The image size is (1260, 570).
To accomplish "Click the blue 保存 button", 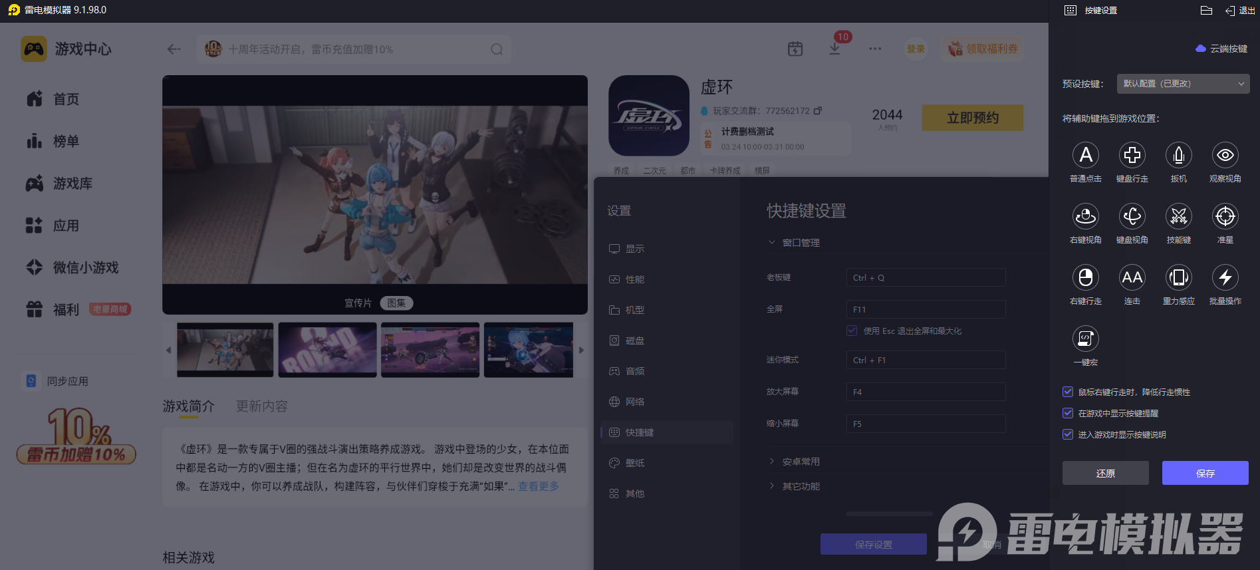I will 1205,474.
